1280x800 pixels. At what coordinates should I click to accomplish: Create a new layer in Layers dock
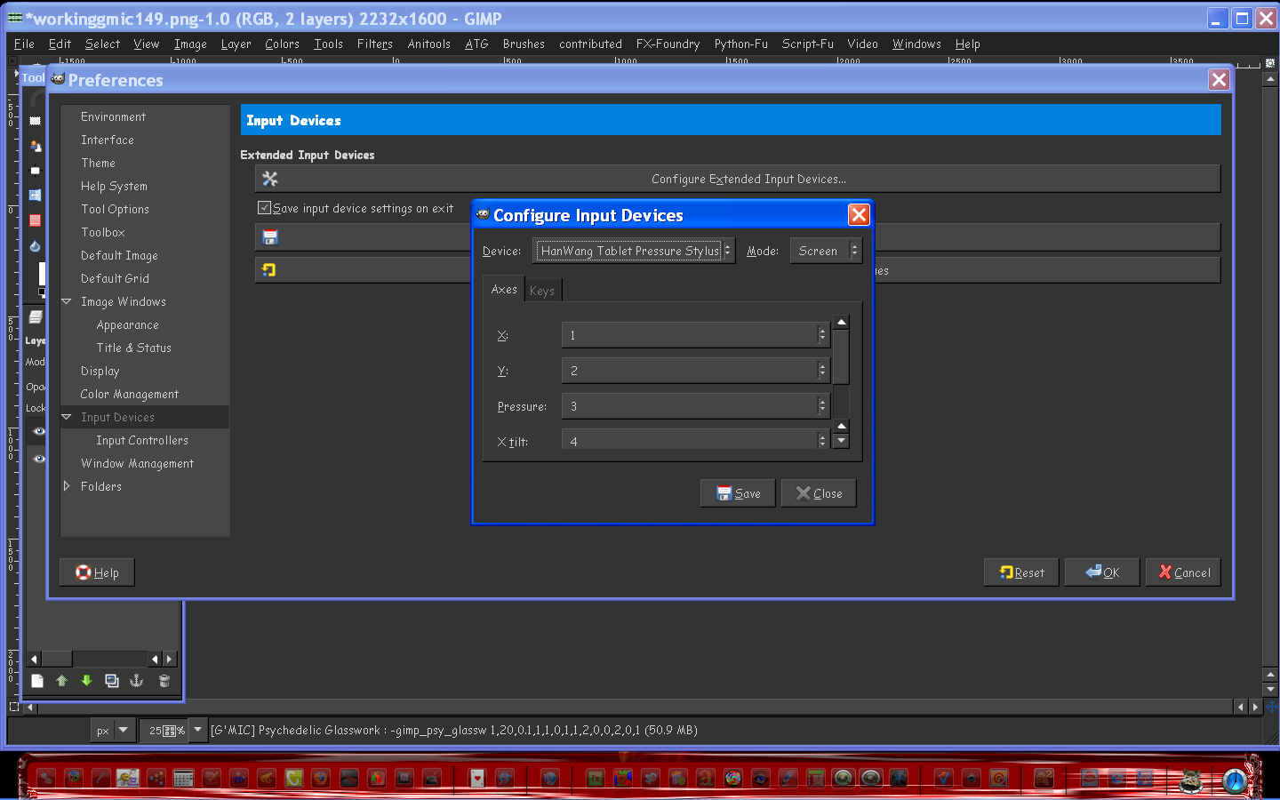(x=37, y=681)
